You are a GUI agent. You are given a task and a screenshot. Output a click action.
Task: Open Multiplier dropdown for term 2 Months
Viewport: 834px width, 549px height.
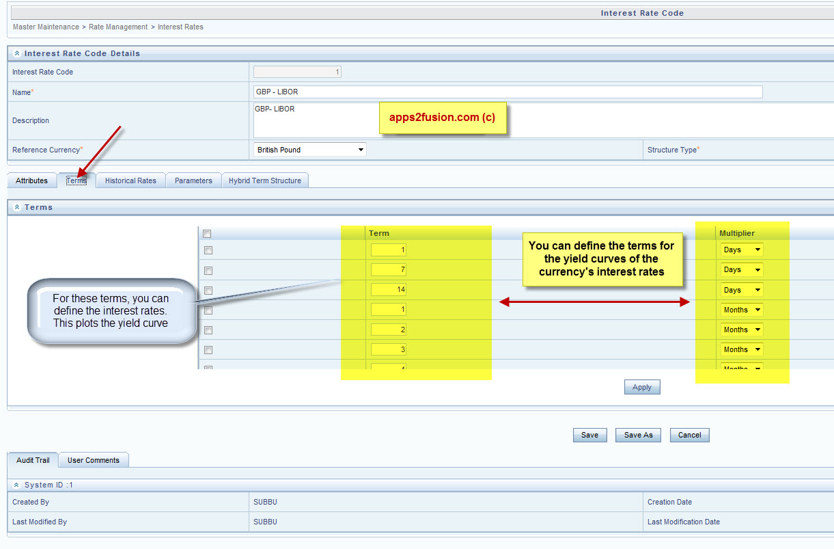[x=742, y=330]
